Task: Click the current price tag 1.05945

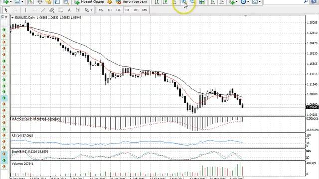Action: (312, 107)
